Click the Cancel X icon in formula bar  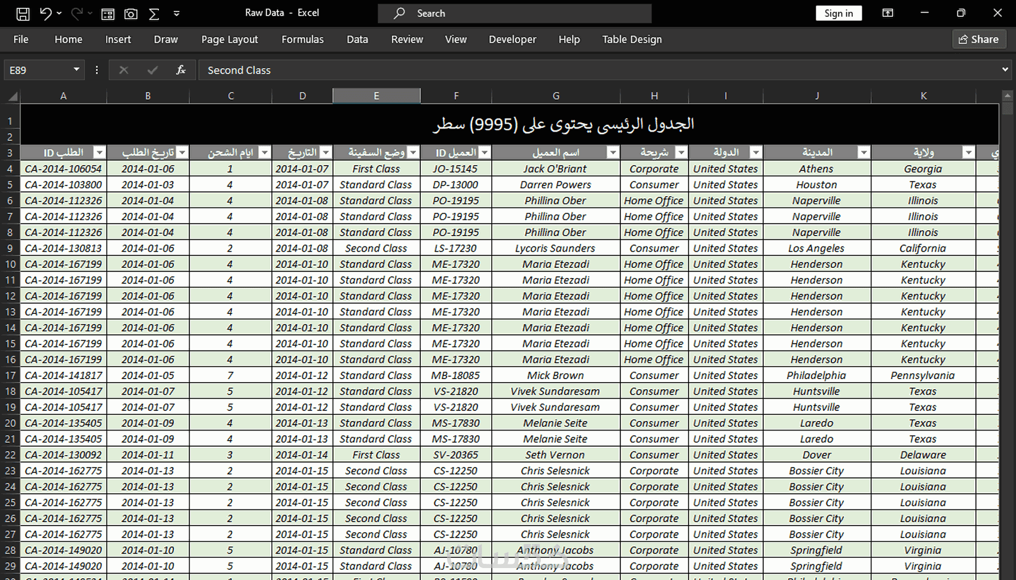point(124,70)
